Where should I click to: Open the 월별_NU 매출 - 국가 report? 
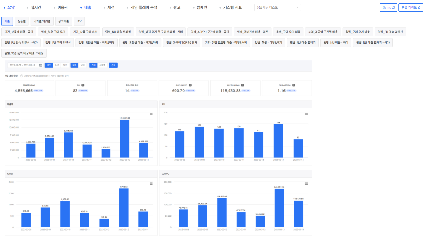pos(336,43)
